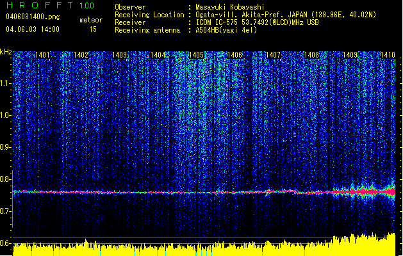Click the 1408 time marker
This screenshot has width=403, height=256.
(x=311, y=55)
